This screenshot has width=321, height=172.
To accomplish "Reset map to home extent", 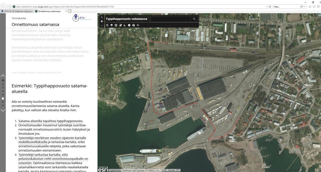I will tap(102, 21).
